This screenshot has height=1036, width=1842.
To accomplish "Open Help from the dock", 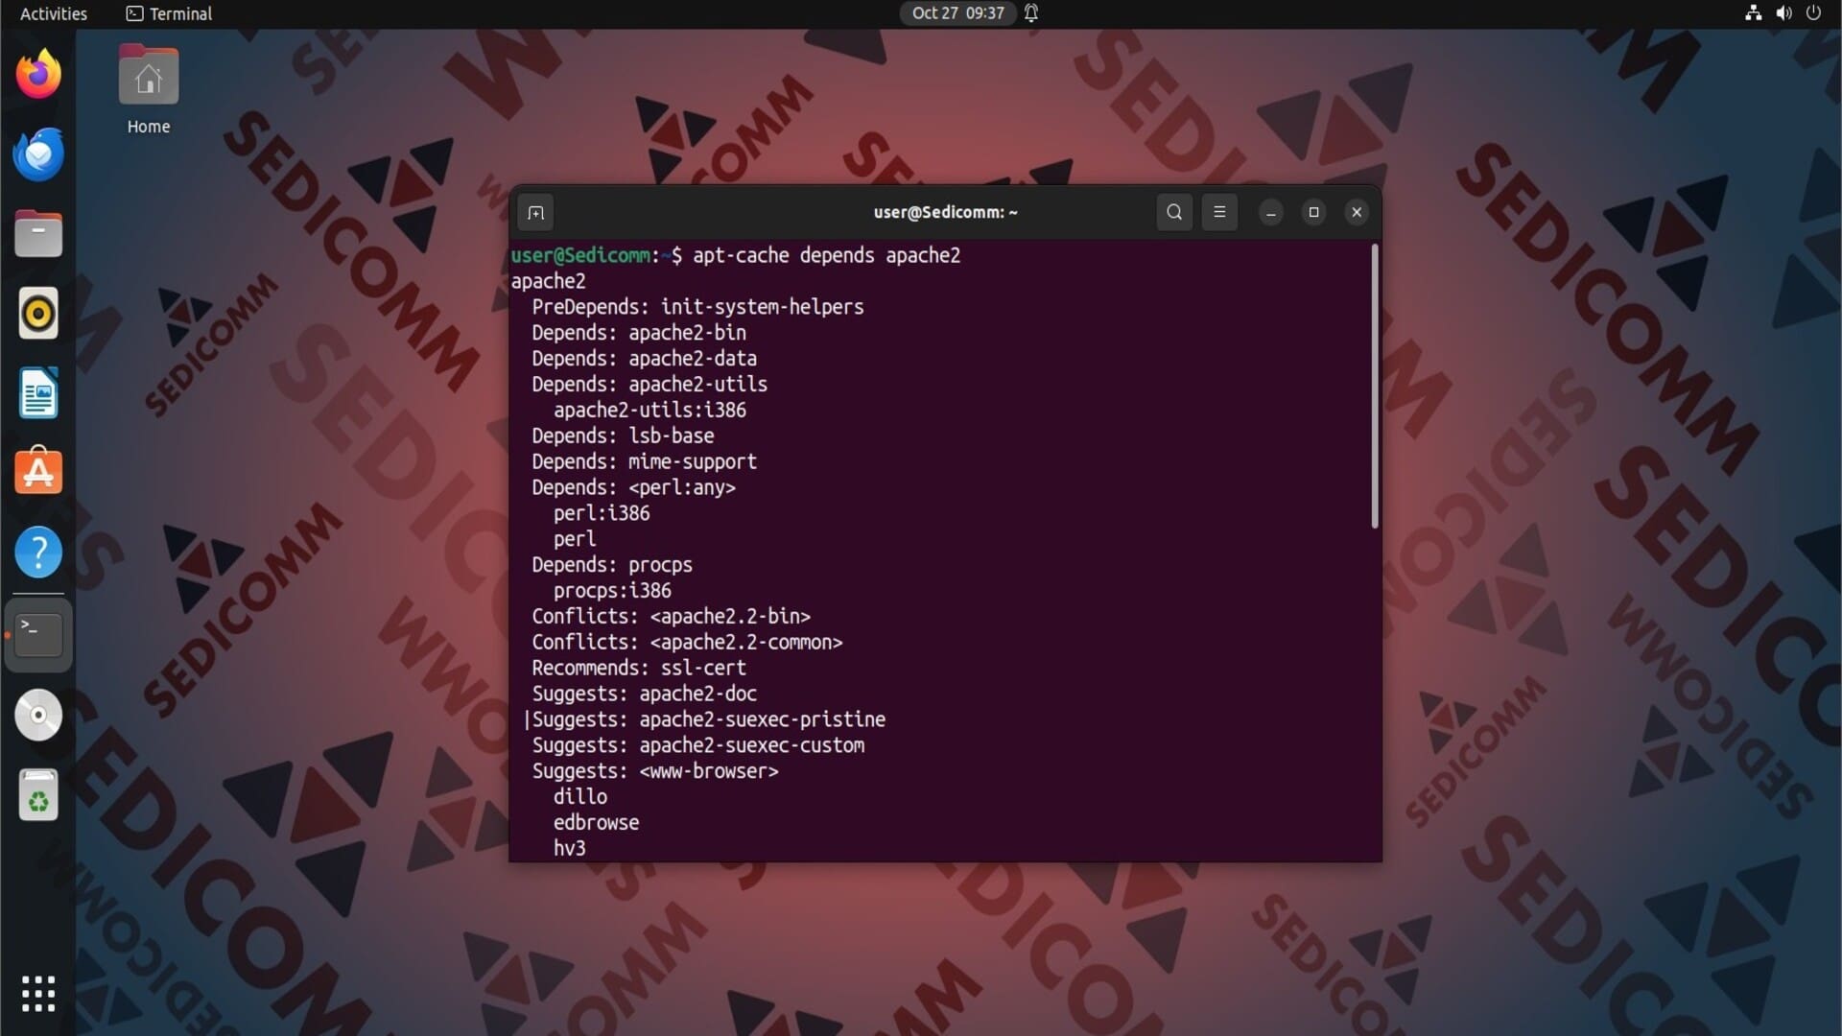I will pyautogui.click(x=38, y=553).
